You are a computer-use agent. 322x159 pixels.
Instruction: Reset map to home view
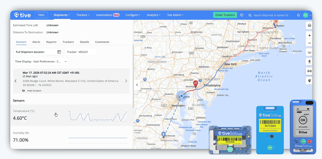click(x=309, y=25)
